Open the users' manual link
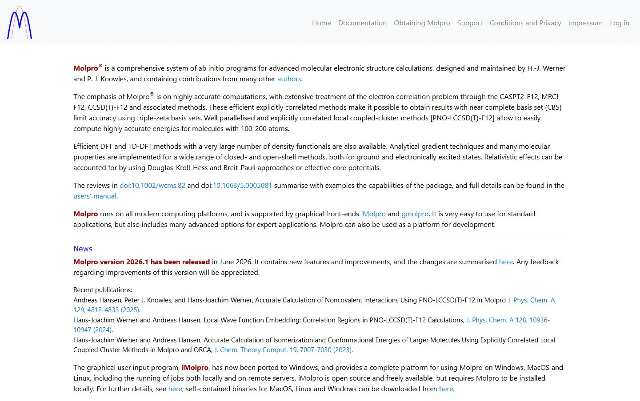This screenshot has height=401, width=640. (x=95, y=196)
